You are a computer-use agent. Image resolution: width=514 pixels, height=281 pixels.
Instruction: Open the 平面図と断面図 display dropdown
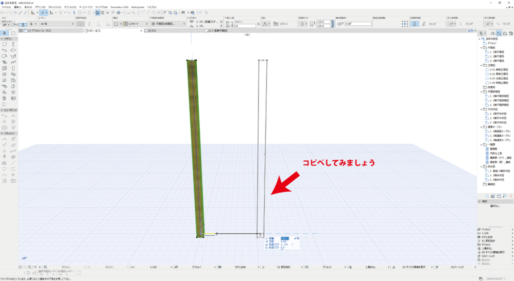[x=168, y=24]
